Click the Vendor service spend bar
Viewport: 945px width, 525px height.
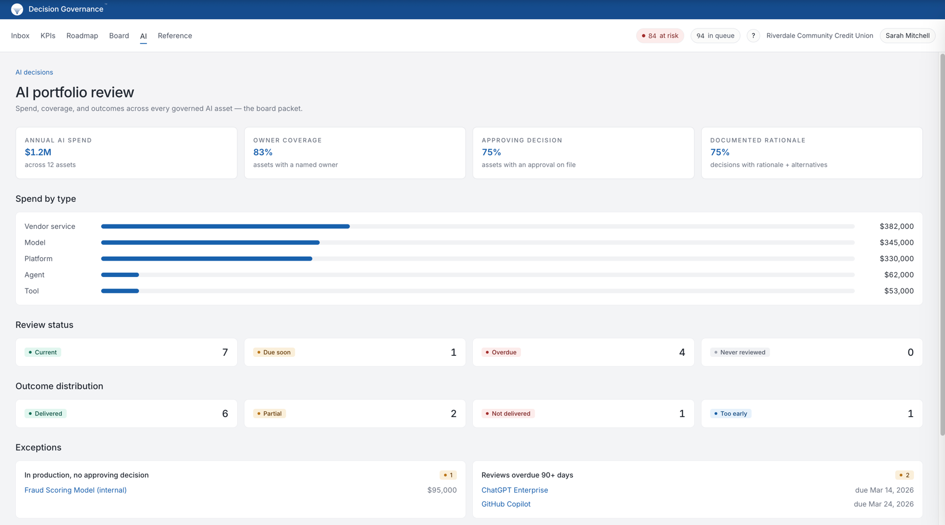[478, 226]
